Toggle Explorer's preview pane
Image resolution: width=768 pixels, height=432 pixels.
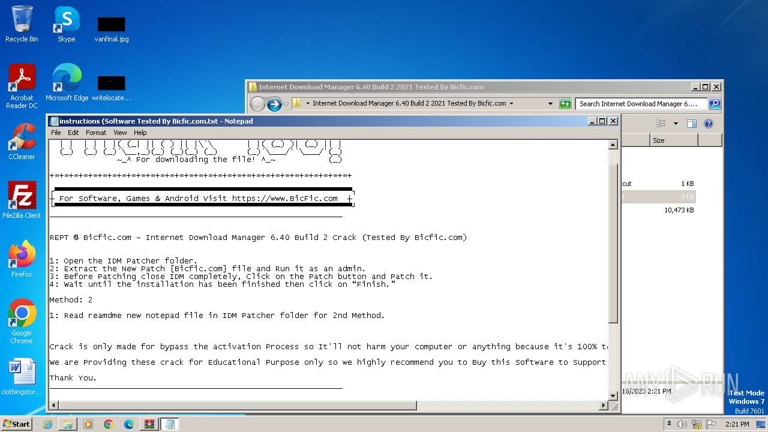pos(691,124)
